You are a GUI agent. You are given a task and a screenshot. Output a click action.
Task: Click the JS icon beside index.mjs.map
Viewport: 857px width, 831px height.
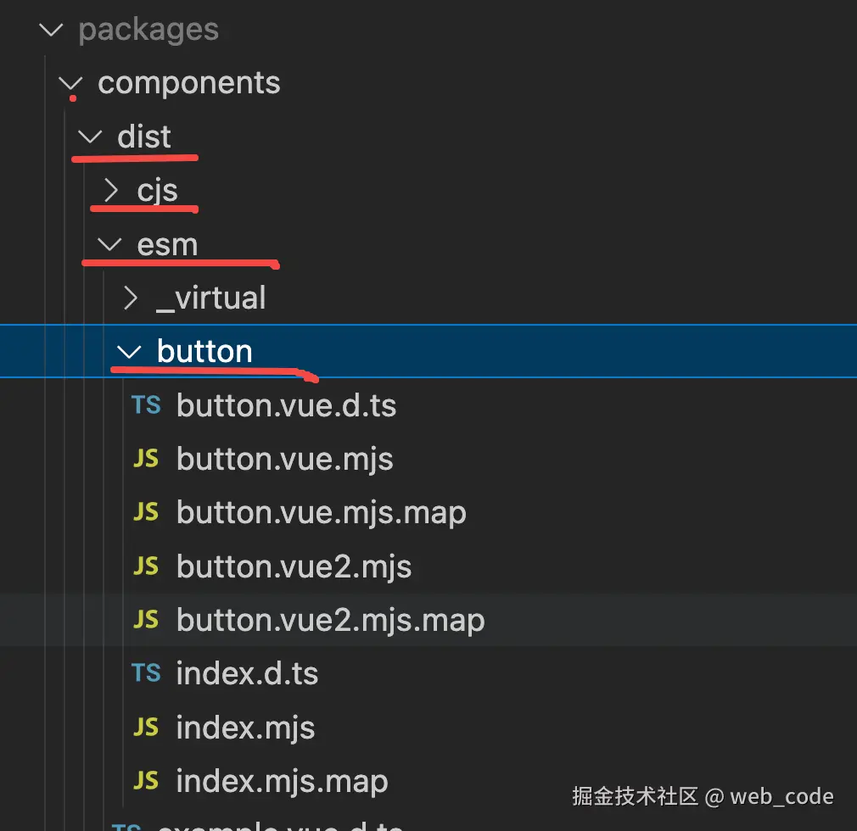(x=146, y=780)
